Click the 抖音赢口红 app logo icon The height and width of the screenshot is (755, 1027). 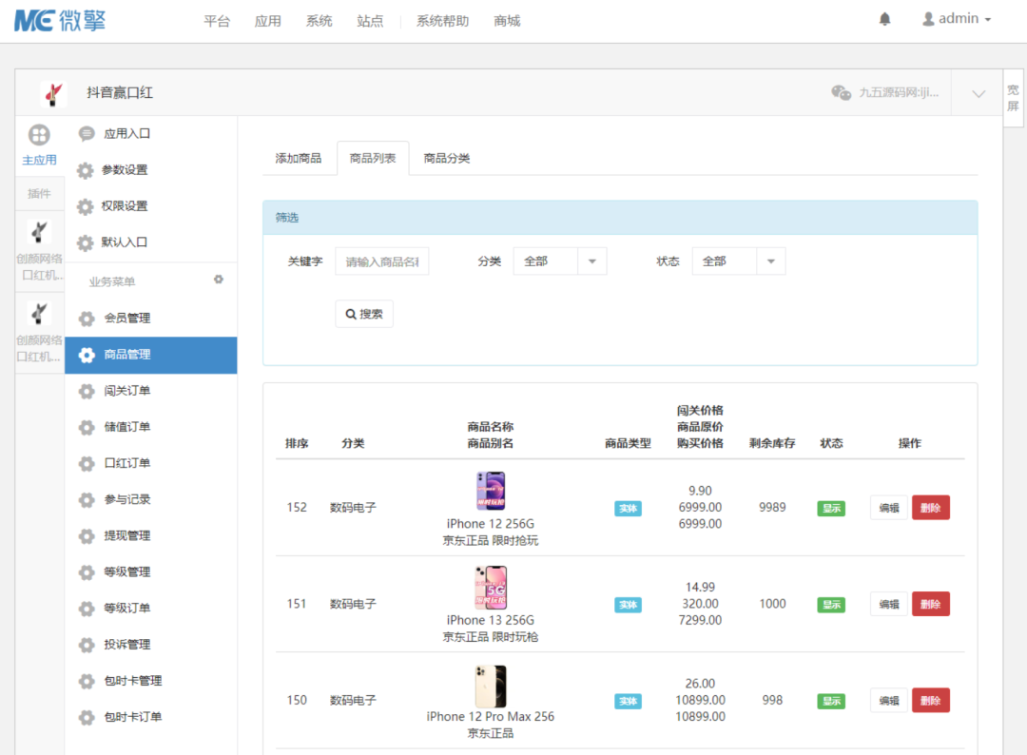(x=53, y=93)
